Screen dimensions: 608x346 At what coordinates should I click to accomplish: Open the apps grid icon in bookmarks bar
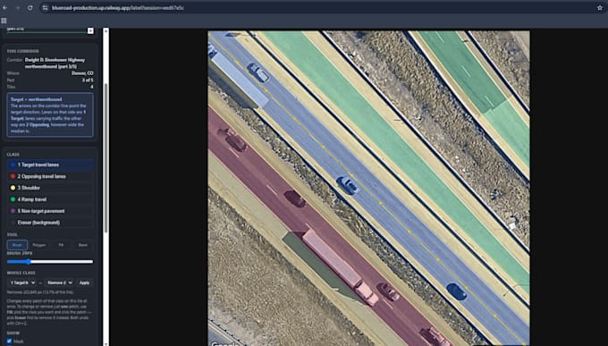[4, 21]
